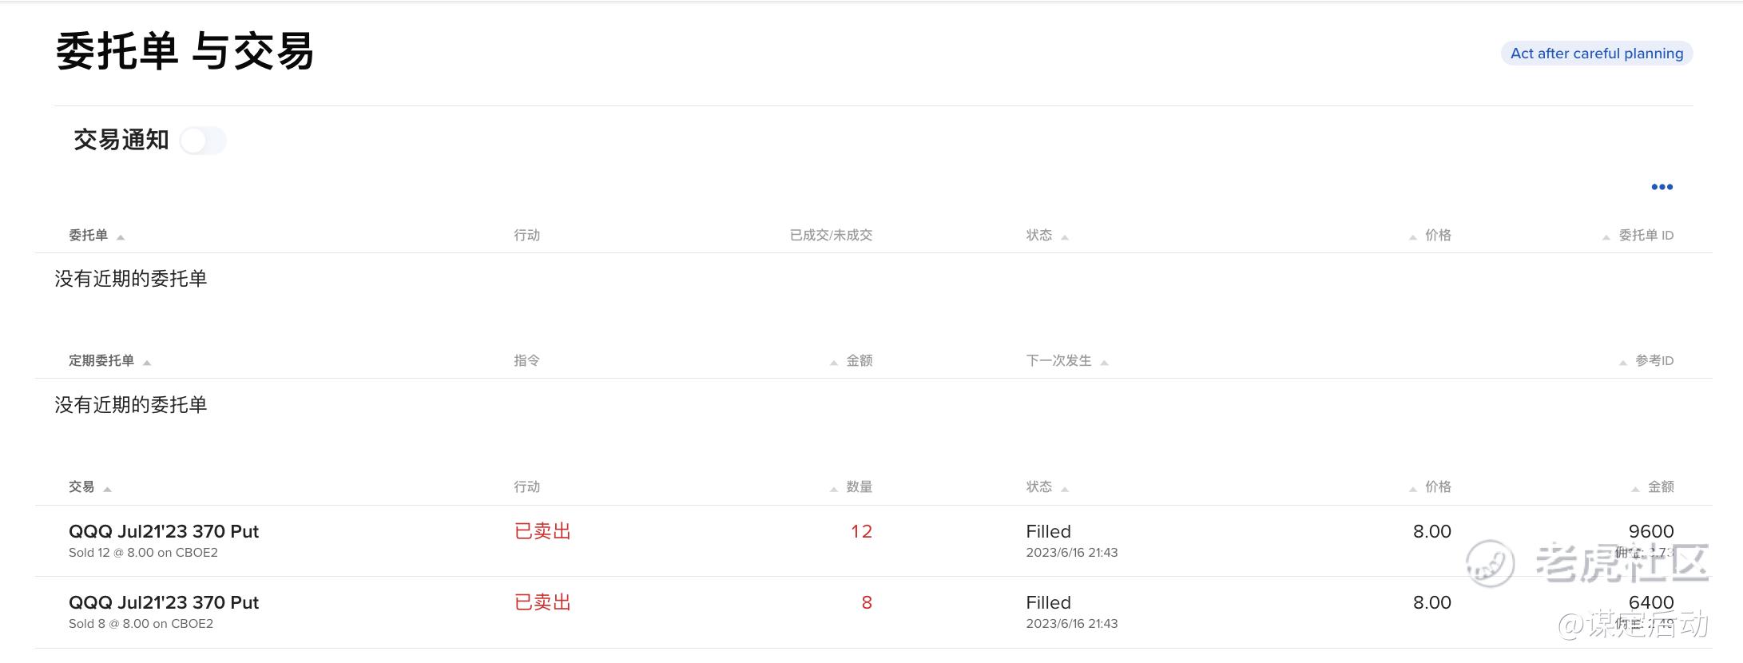Sort orders by 状态 arrow icon
The width and height of the screenshot is (1743, 663).
tap(1065, 237)
